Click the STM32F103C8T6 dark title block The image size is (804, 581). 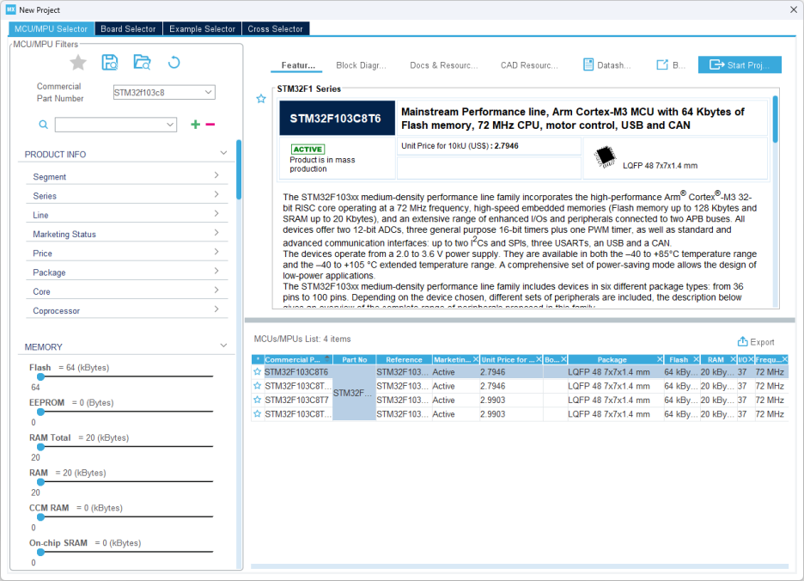point(337,118)
